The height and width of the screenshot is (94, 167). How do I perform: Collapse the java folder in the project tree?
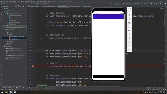(x=5, y=12)
